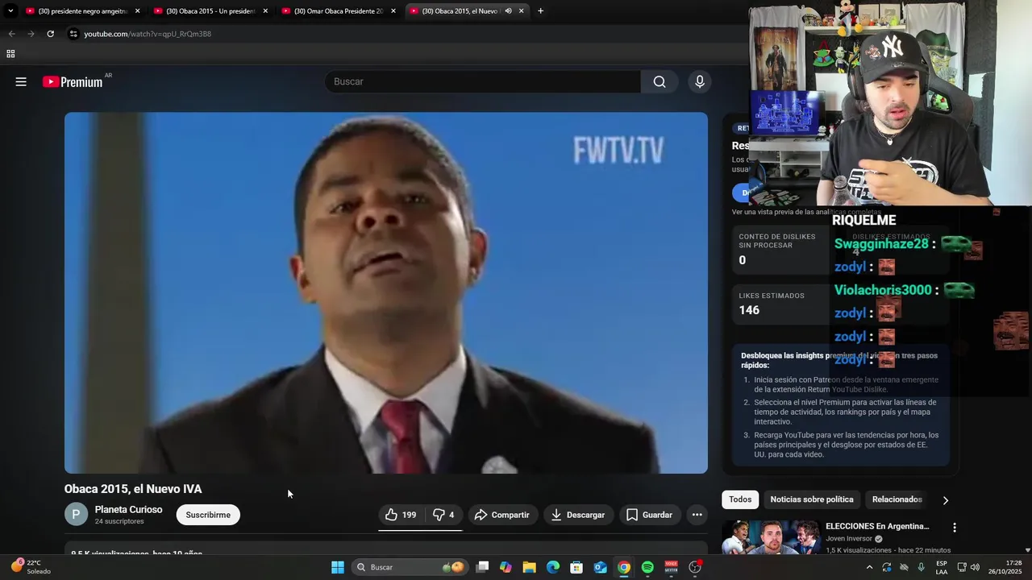The image size is (1032, 580).
Task: Select the Todos filter chip
Action: pyautogui.click(x=740, y=499)
